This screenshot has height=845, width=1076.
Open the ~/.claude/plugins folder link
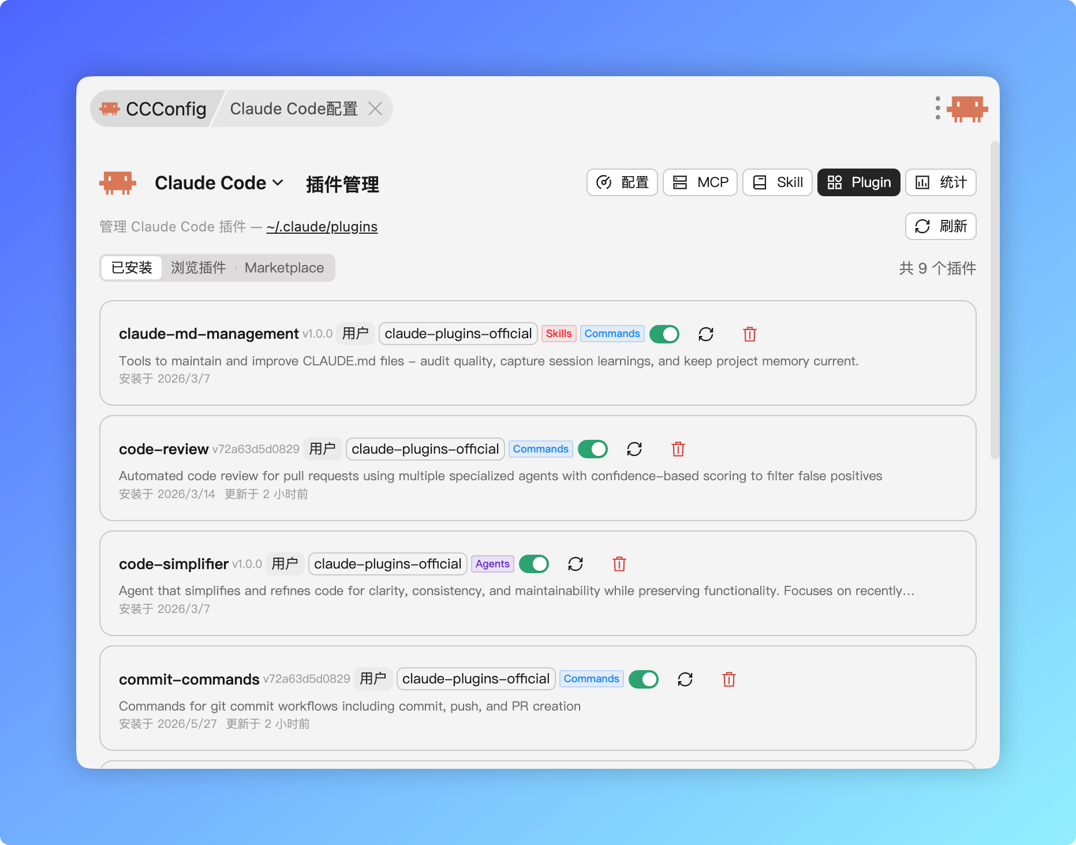(322, 227)
